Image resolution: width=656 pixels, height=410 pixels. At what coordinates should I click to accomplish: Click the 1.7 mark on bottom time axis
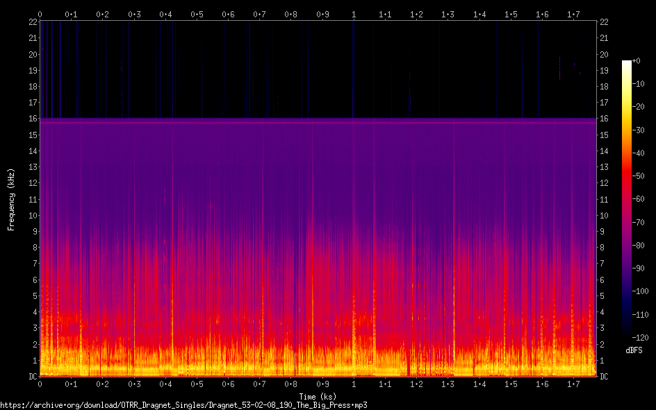coord(573,384)
